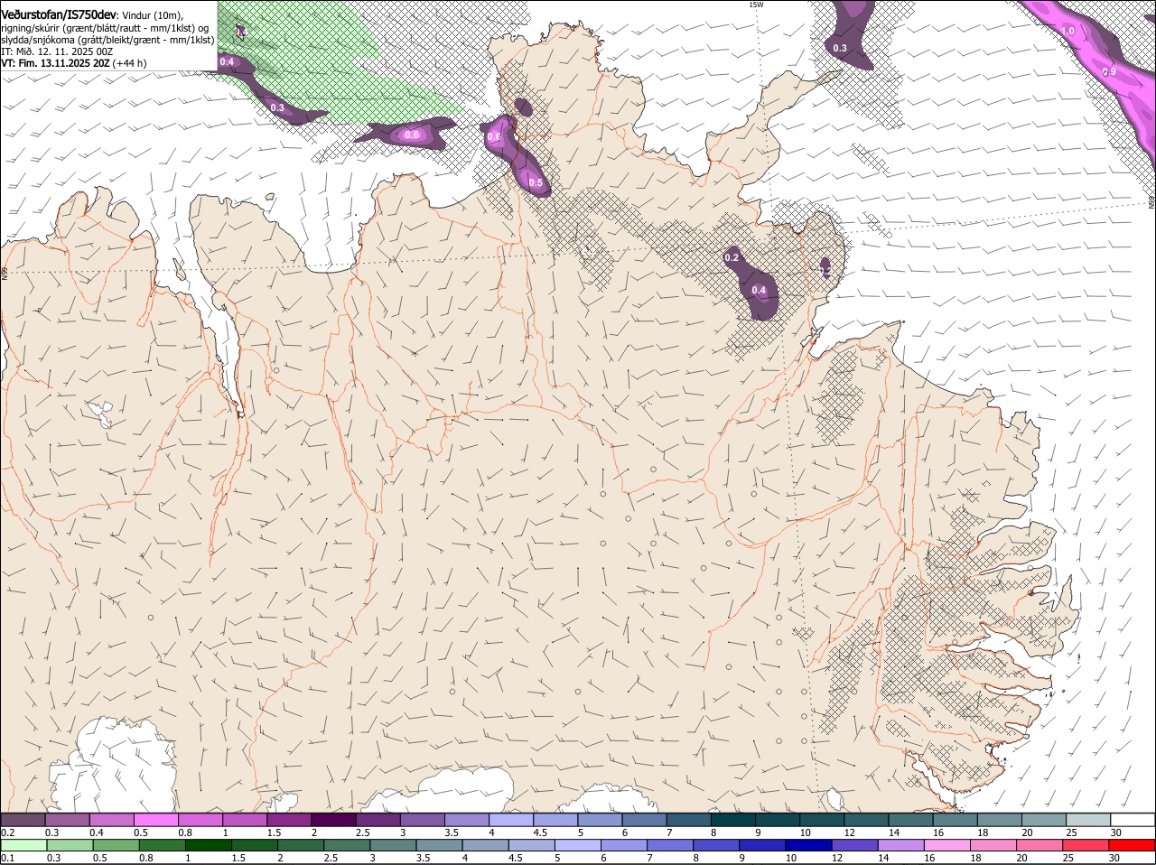Click the 0.3 value near the green rain area
The image size is (1156, 865).
(x=277, y=107)
